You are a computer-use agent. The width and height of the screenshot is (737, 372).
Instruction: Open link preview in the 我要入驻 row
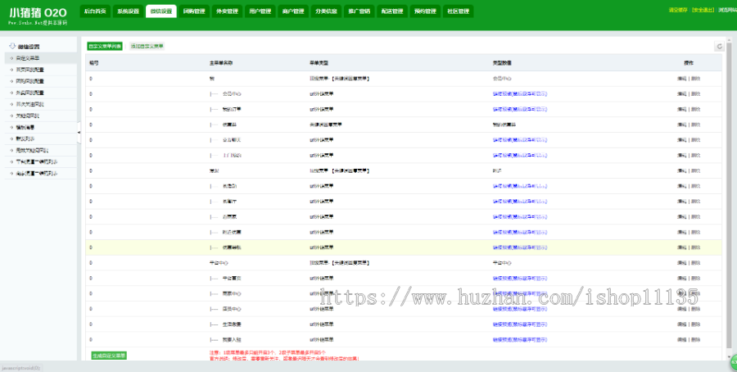tap(520, 339)
